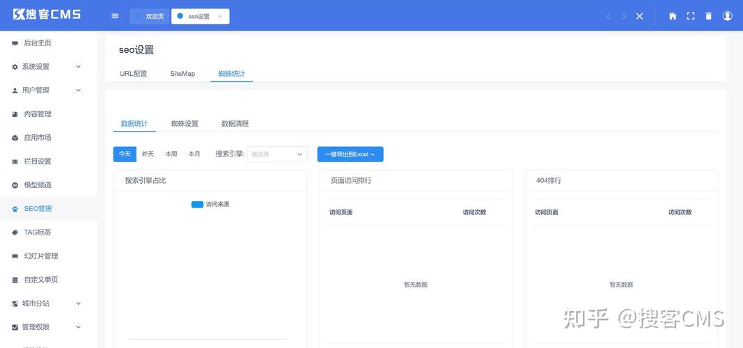Switch to the 数据清理 sub-tab
This screenshot has height=348, width=743.
tap(235, 124)
